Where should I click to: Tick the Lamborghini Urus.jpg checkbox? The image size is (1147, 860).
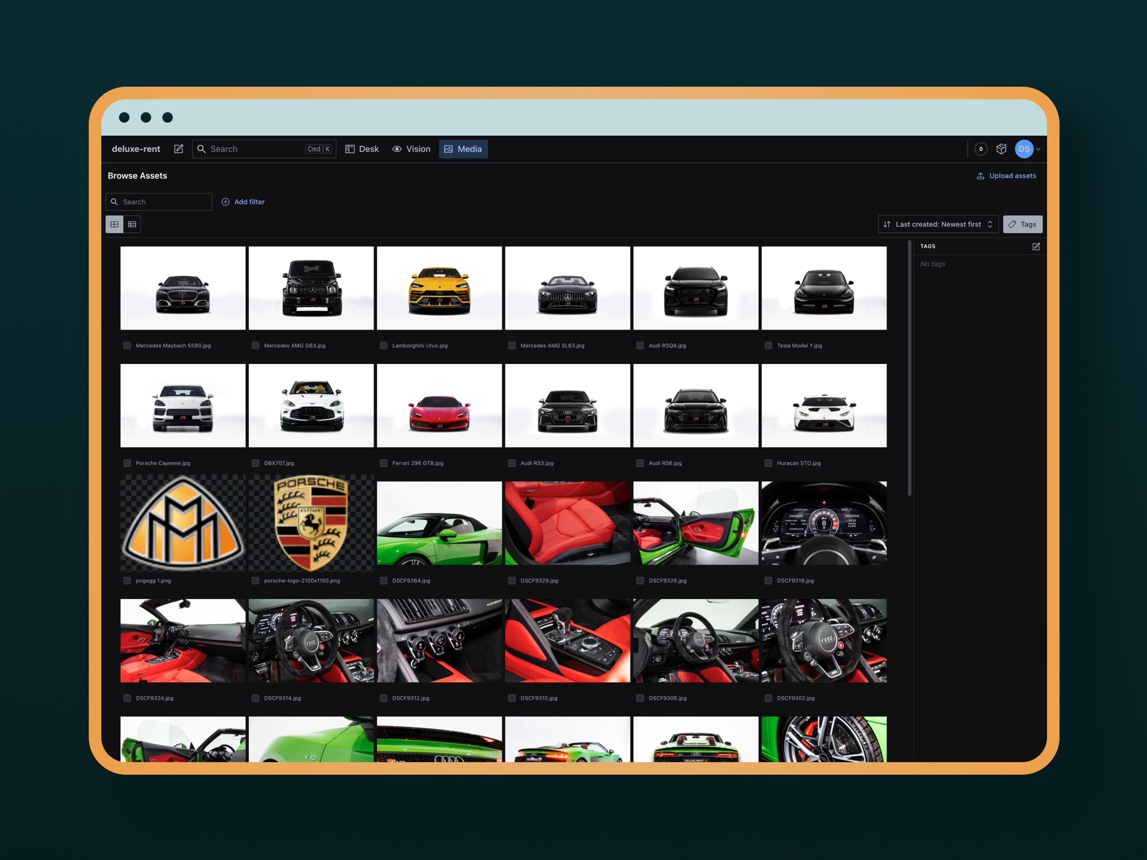[x=384, y=345]
